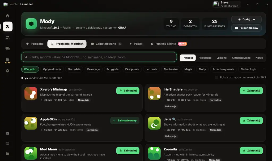Open the console terminal icon in the sidebar
This screenshot has height=161, width=272.
(x=8, y=133)
